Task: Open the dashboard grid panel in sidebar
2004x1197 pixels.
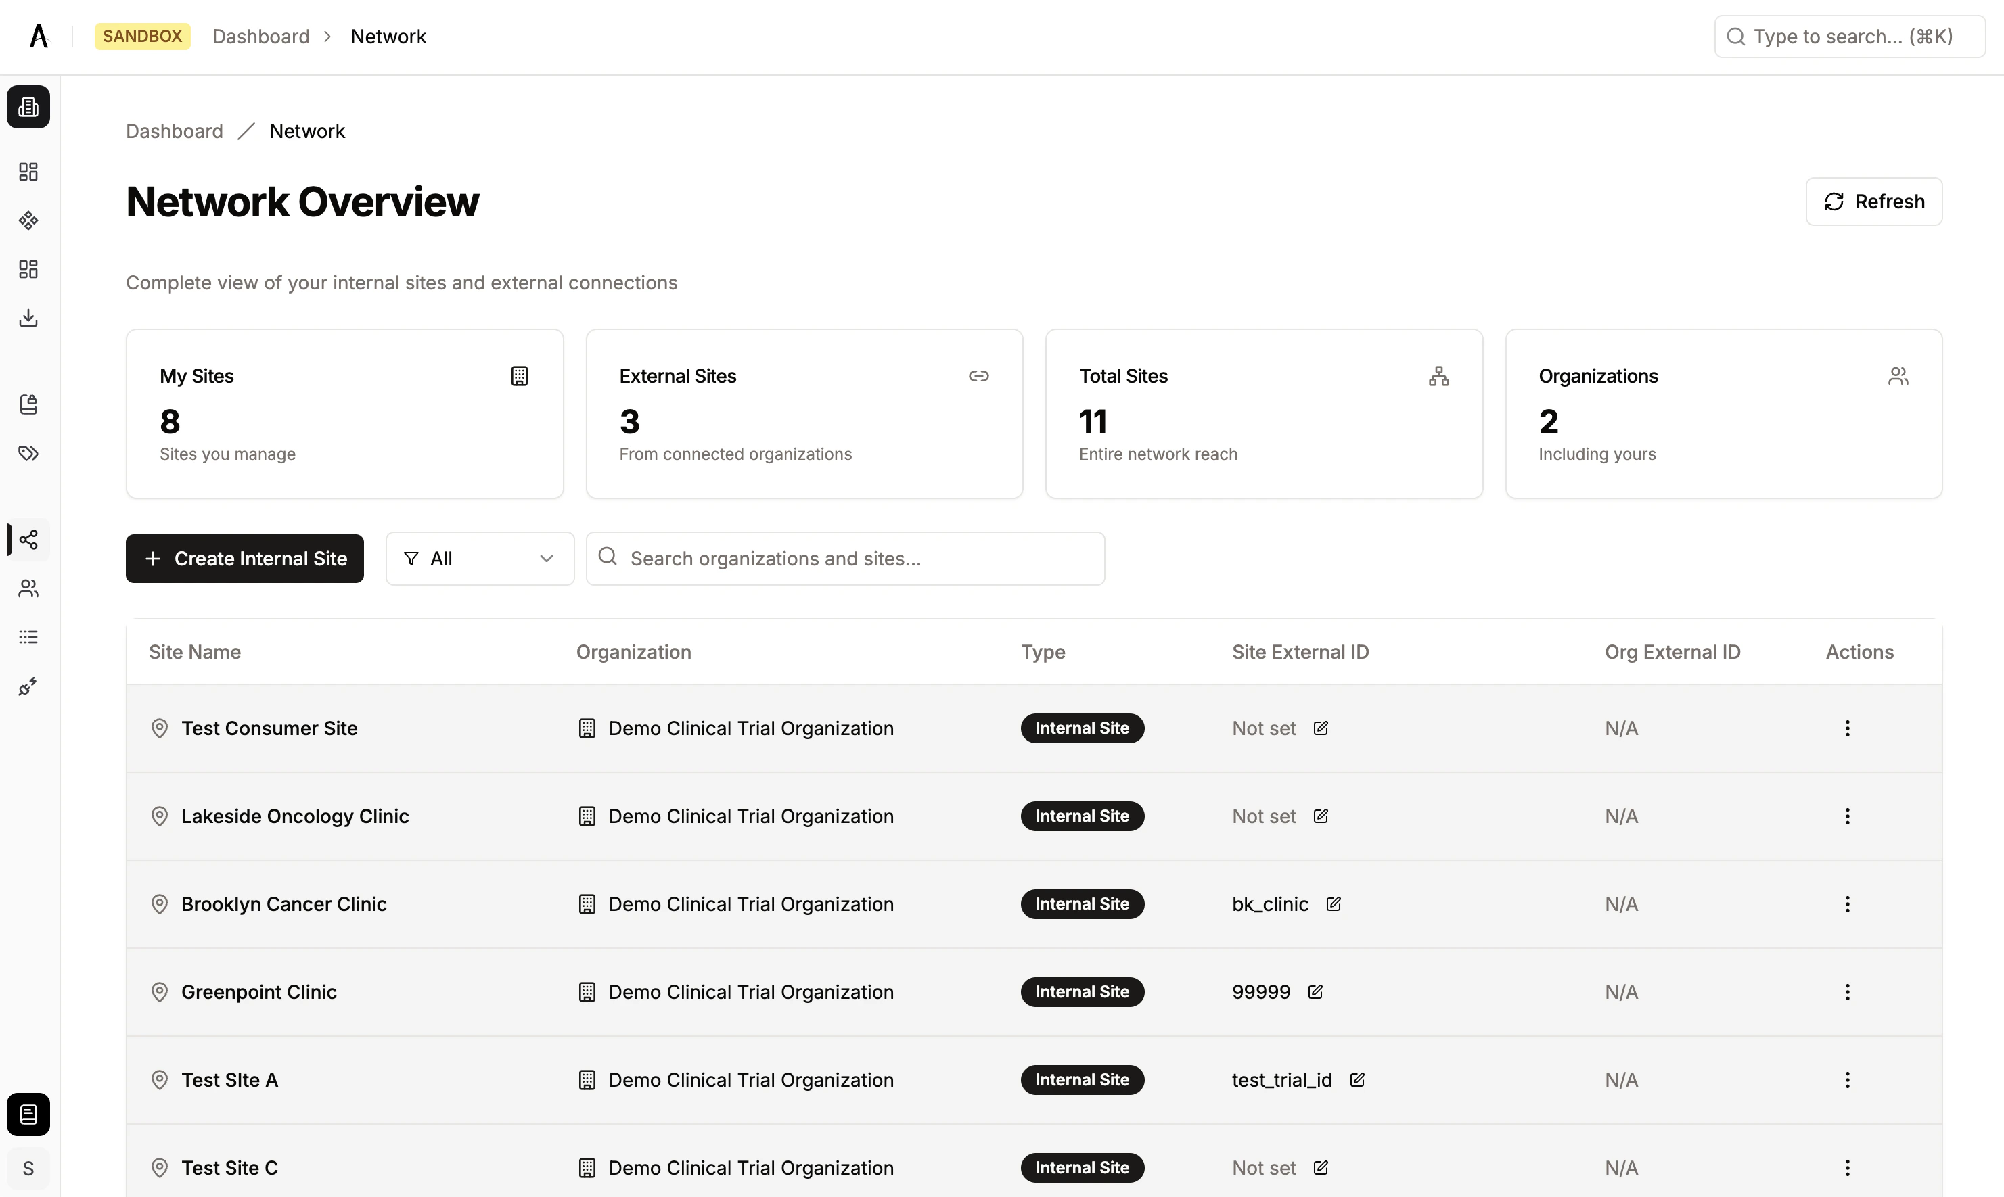Action: (x=28, y=171)
